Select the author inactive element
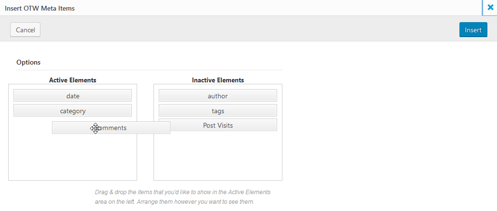 point(217,96)
